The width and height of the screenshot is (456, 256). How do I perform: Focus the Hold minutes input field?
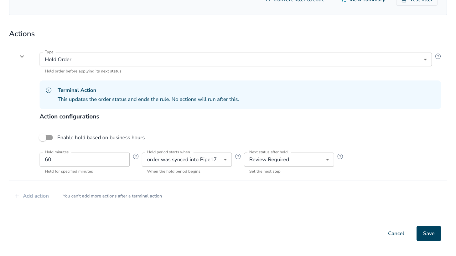[x=85, y=160]
